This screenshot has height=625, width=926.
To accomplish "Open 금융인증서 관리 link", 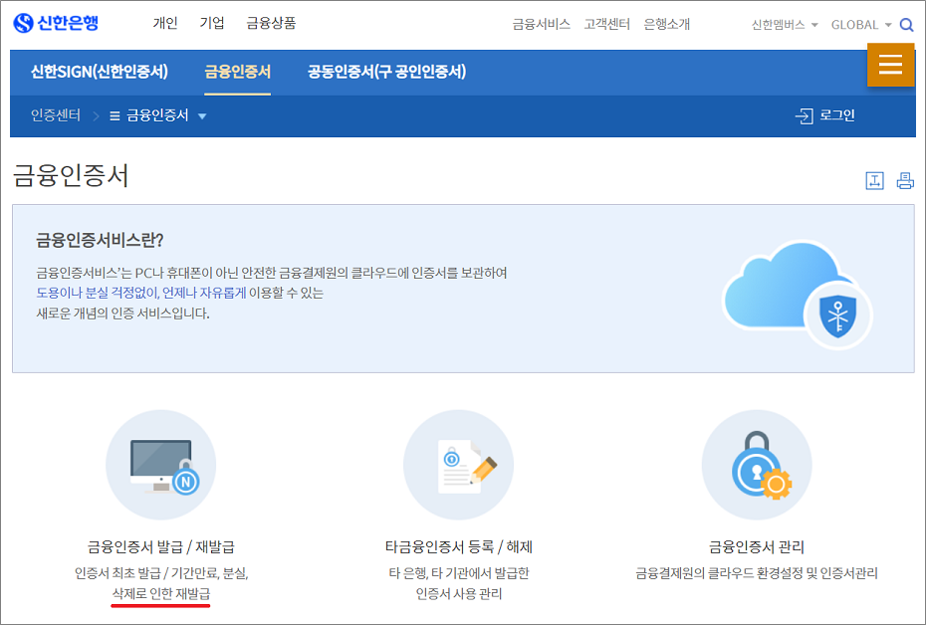I will click(x=757, y=547).
